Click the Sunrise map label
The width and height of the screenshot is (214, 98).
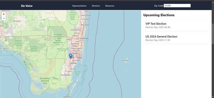(75, 36)
